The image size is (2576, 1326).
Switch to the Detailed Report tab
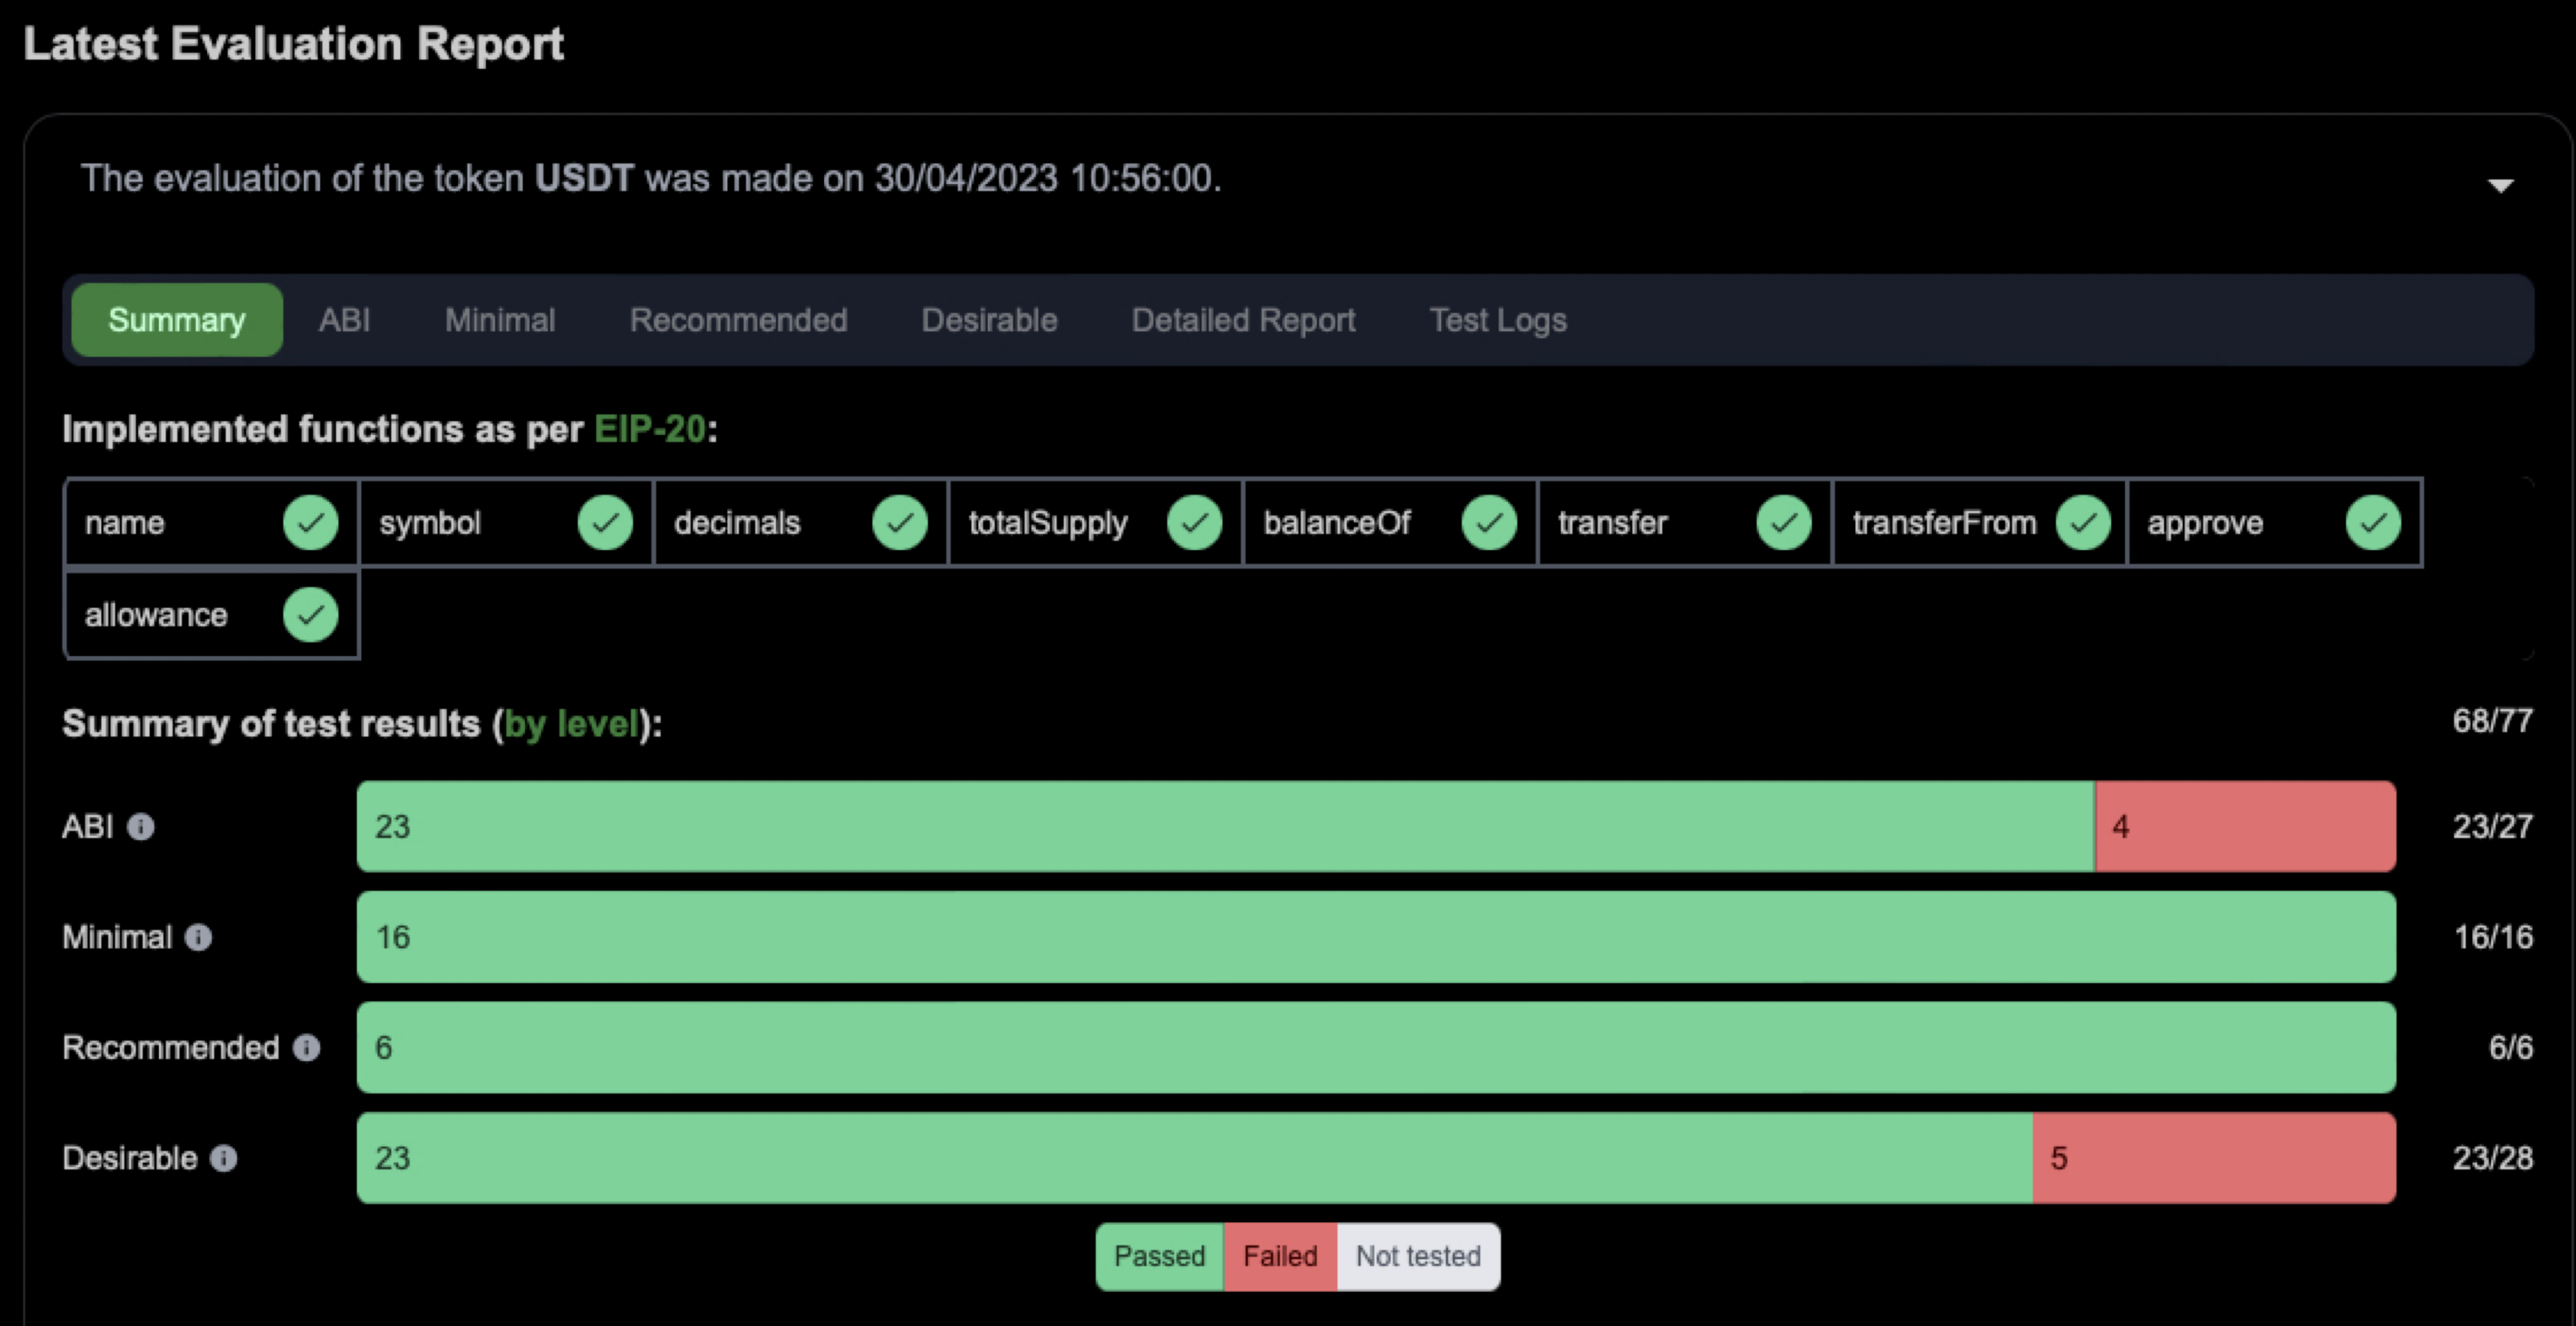coord(1243,320)
